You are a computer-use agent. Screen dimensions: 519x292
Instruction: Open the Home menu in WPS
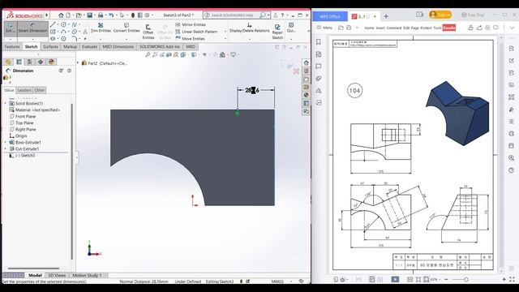click(x=369, y=28)
